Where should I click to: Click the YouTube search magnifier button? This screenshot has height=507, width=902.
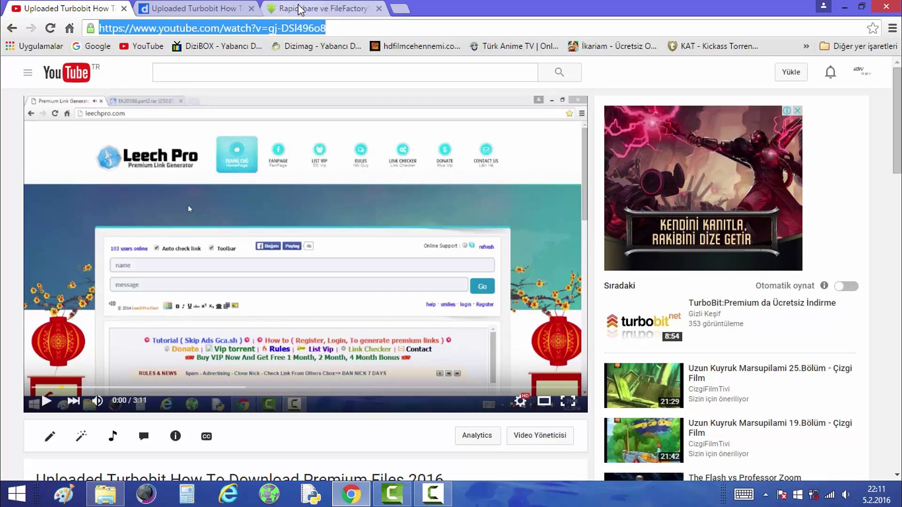(x=559, y=72)
